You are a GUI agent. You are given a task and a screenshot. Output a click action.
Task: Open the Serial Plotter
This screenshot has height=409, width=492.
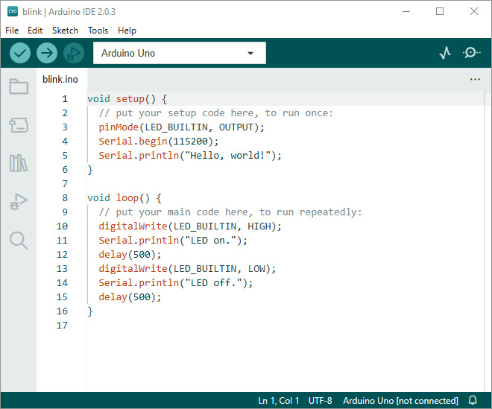point(445,53)
